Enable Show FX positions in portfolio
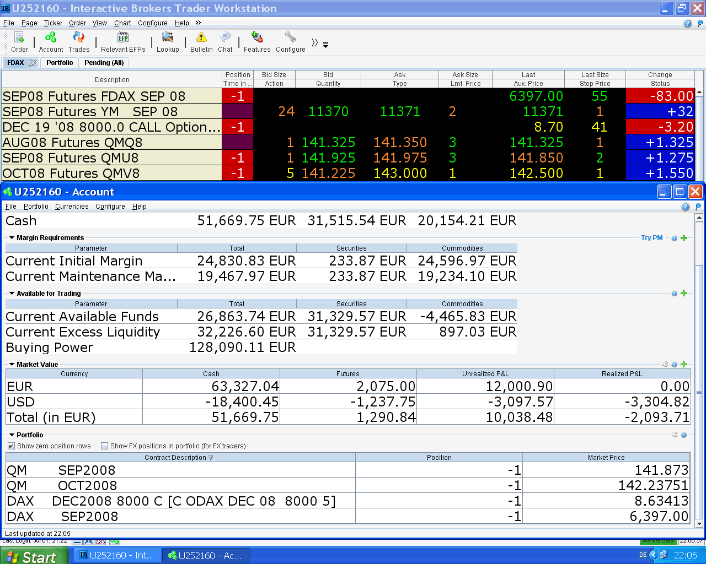Viewport: 706px width, 564px height. click(104, 446)
